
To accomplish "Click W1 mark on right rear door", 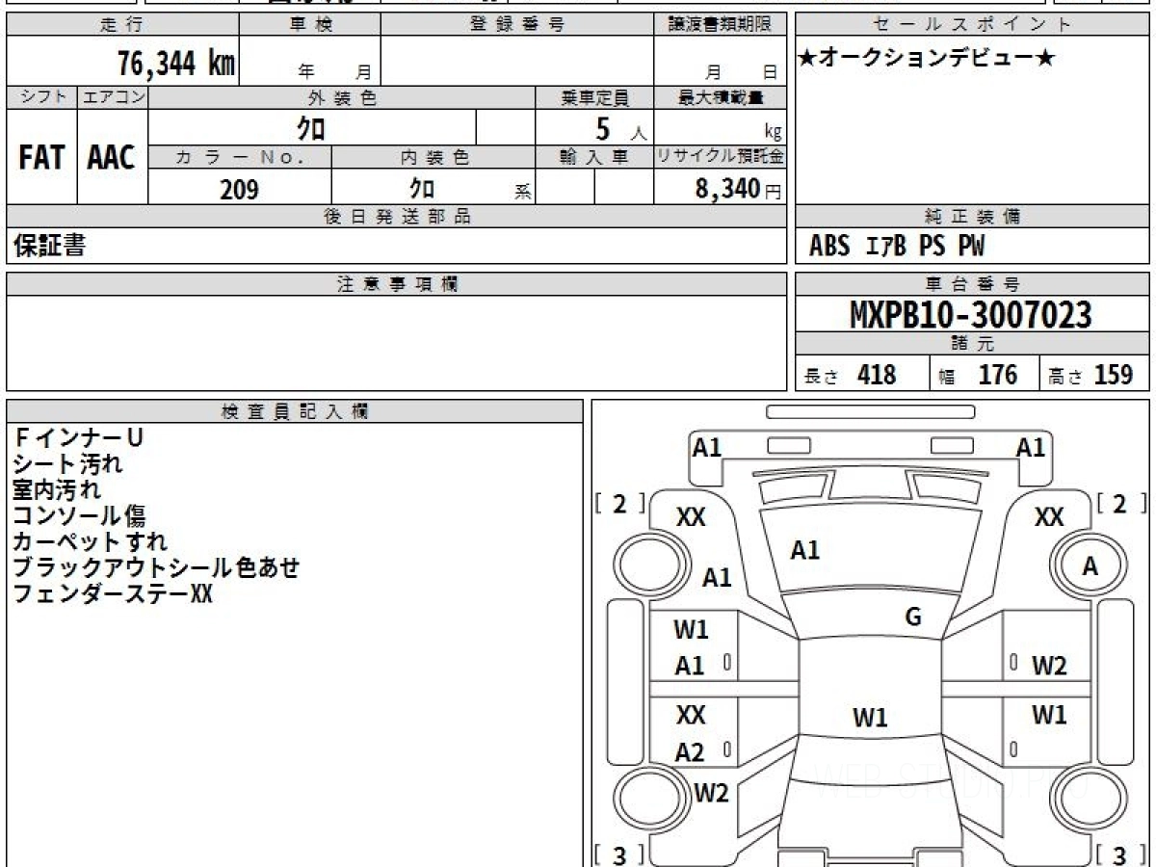I will pos(1049,715).
